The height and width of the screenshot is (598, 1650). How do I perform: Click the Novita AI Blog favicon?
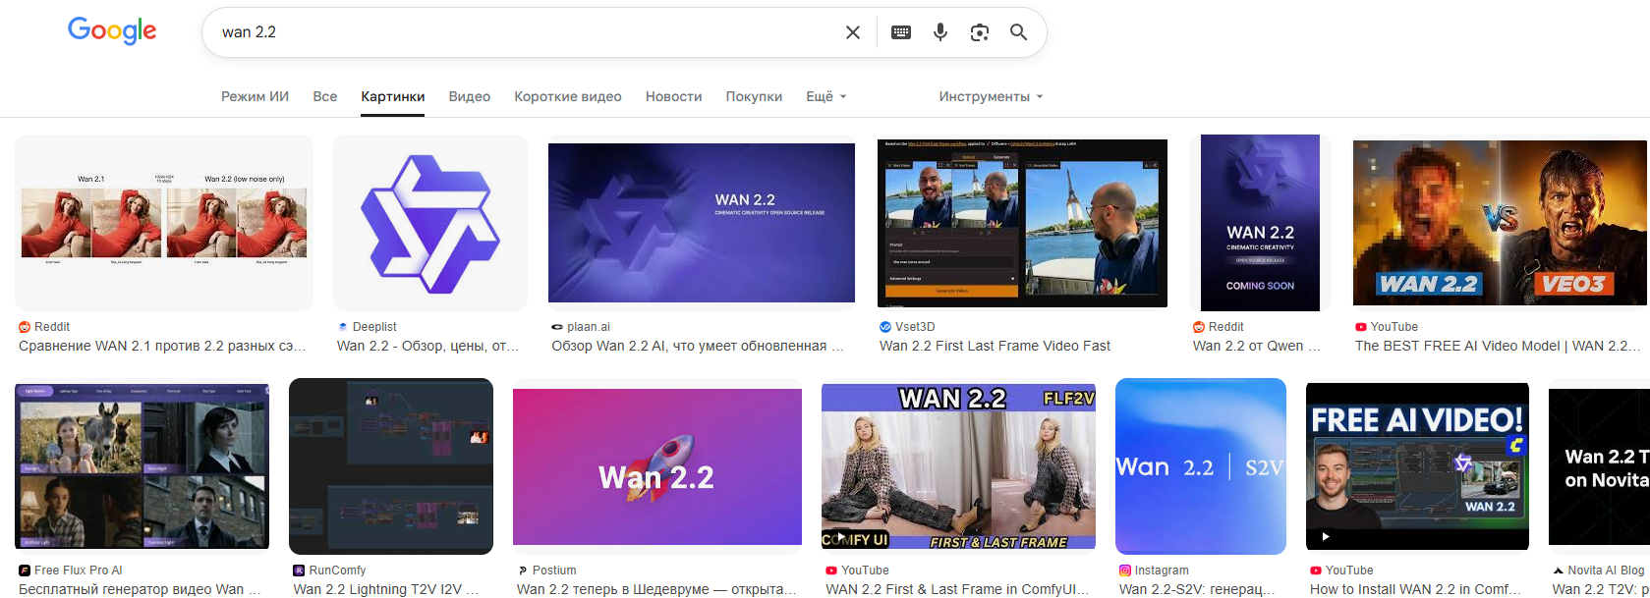[1559, 571]
